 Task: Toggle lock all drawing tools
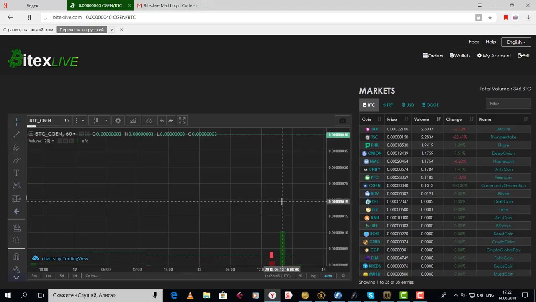[16, 268]
